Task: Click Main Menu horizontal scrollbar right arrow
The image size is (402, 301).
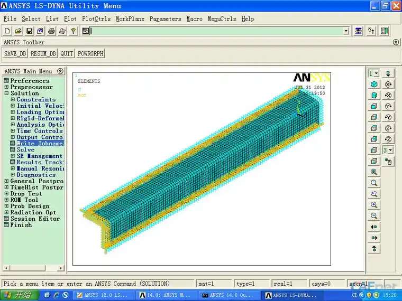Action: pos(60,268)
